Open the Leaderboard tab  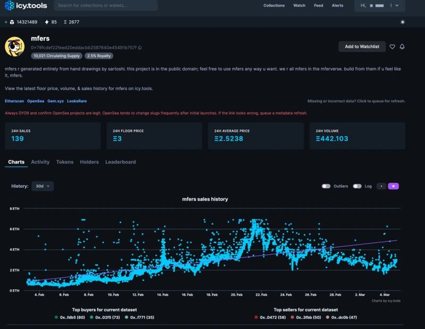tap(121, 162)
